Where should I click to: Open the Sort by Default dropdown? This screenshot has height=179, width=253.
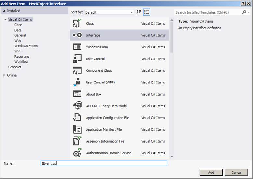(x=109, y=12)
